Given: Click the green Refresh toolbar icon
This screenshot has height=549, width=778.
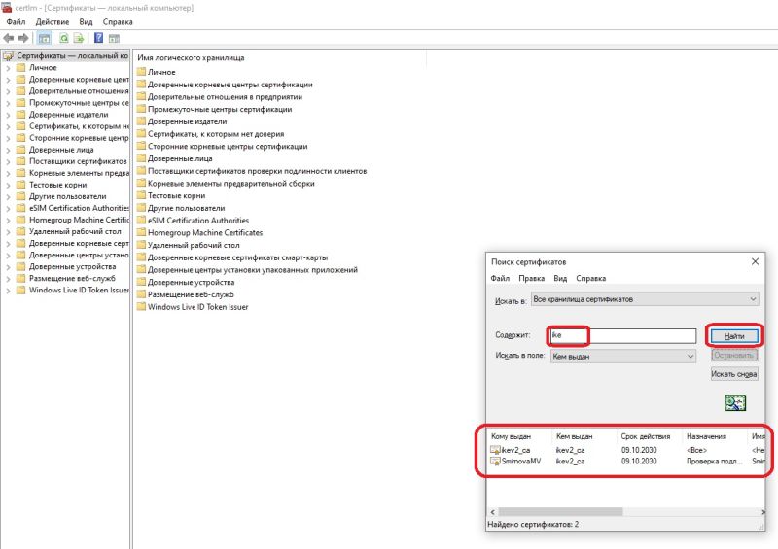Looking at the screenshot, I should tap(64, 38).
